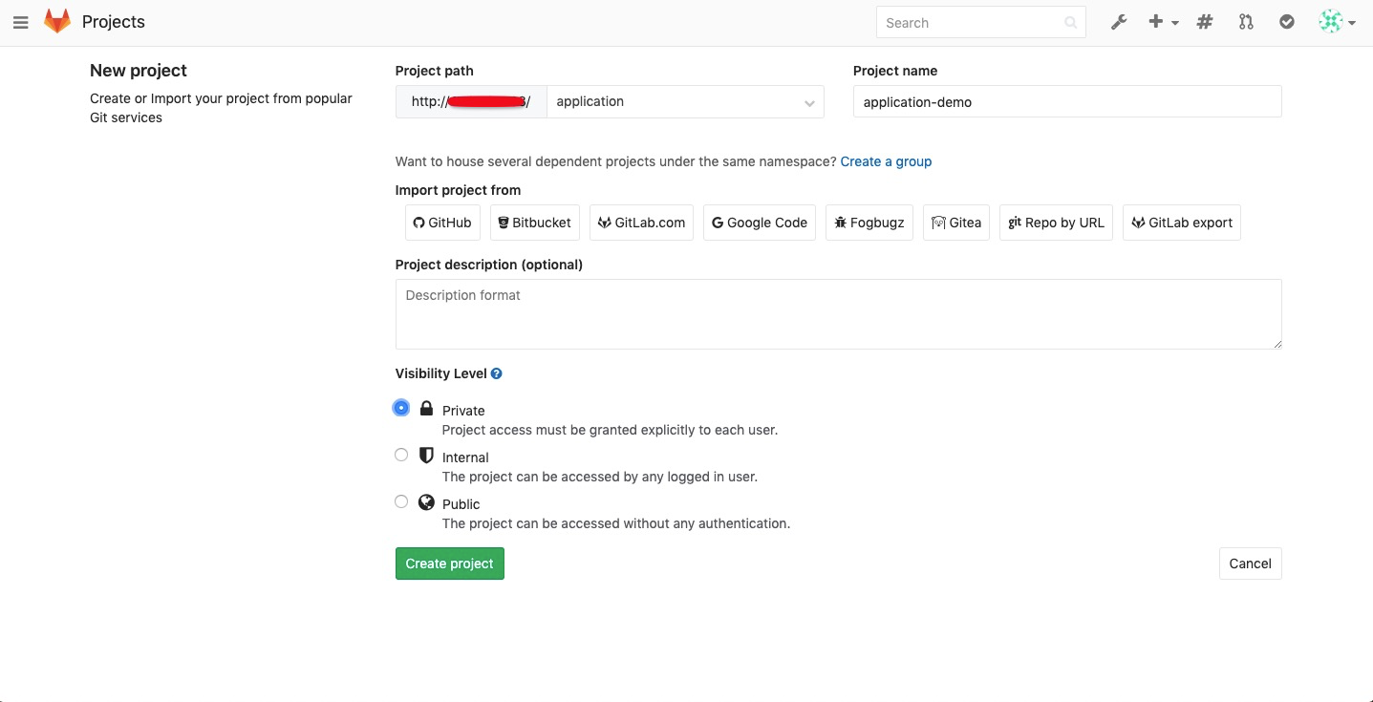Select the Private visibility radio

point(401,408)
